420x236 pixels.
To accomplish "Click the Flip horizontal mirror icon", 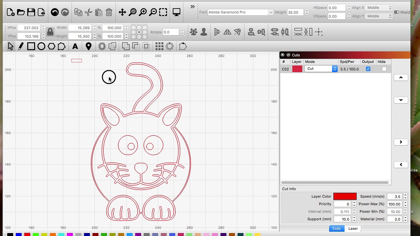I will 227,32.
